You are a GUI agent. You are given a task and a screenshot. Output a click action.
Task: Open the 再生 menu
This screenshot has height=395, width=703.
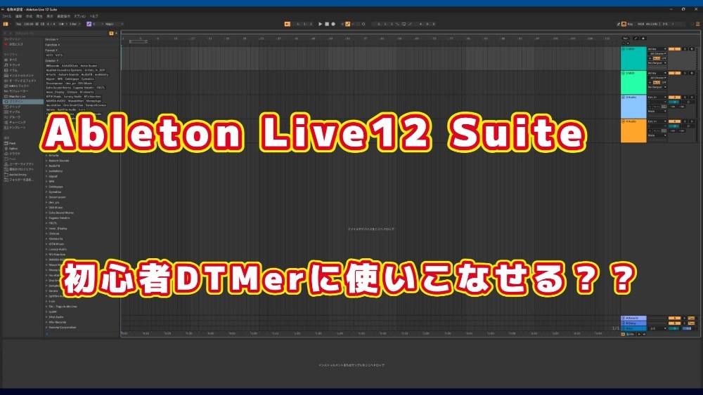[x=39, y=16]
